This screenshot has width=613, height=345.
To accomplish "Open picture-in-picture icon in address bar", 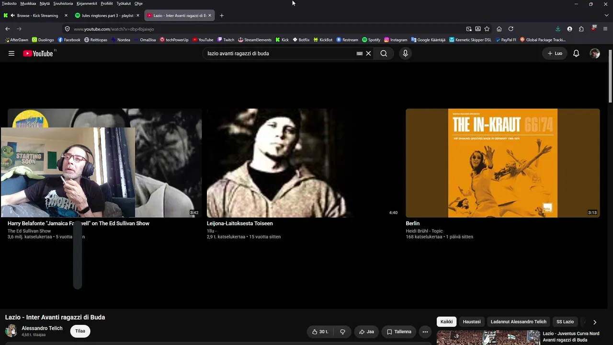I will pyautogui.click(x=469, y=29).
